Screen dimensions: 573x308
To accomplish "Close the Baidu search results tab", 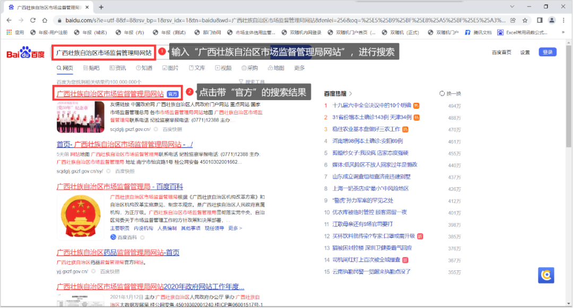I will [87, 7].
